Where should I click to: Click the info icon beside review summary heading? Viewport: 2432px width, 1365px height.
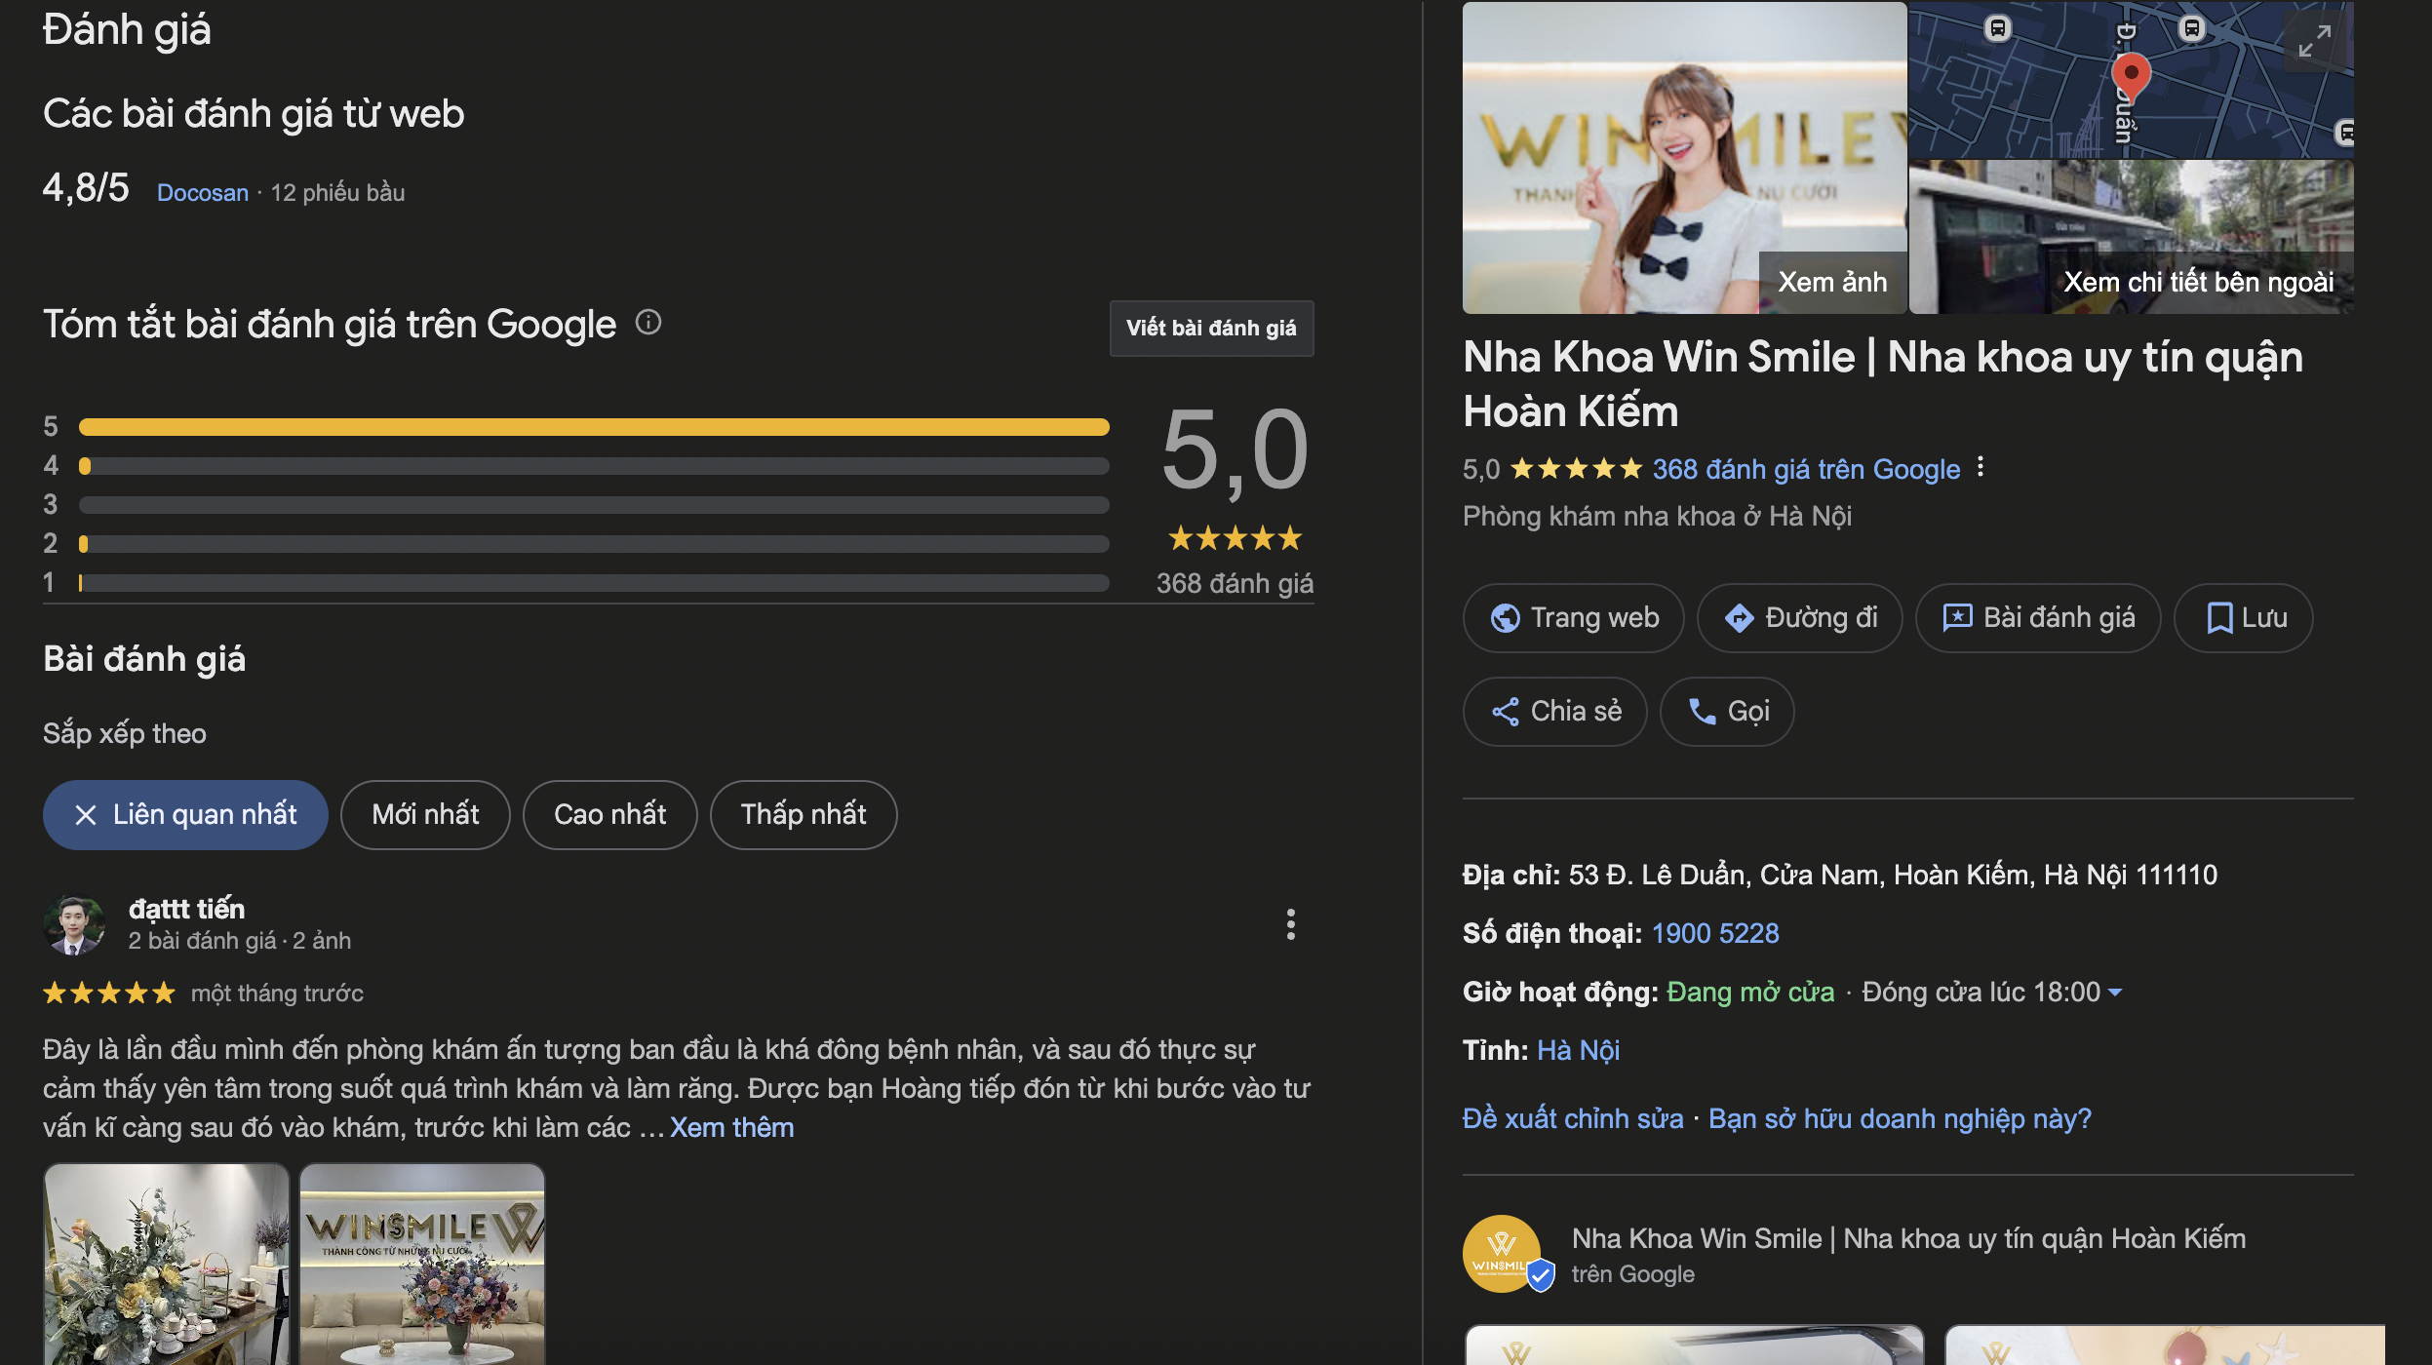tap(648, 322)
